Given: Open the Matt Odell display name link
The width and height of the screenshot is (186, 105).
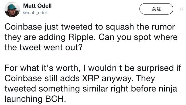Looking at the screenshot, I should [x=37, y=6].
